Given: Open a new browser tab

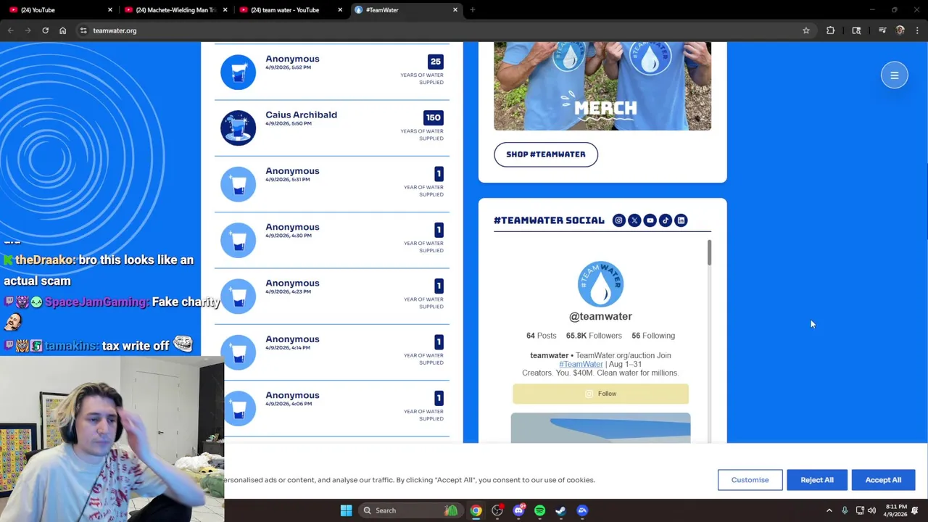Looking at the screenshot, I should coord(472,10).
